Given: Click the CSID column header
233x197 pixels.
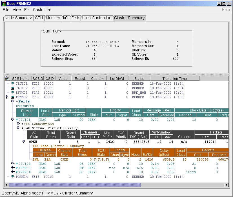Looking at the screenshot, I should 50,78.
